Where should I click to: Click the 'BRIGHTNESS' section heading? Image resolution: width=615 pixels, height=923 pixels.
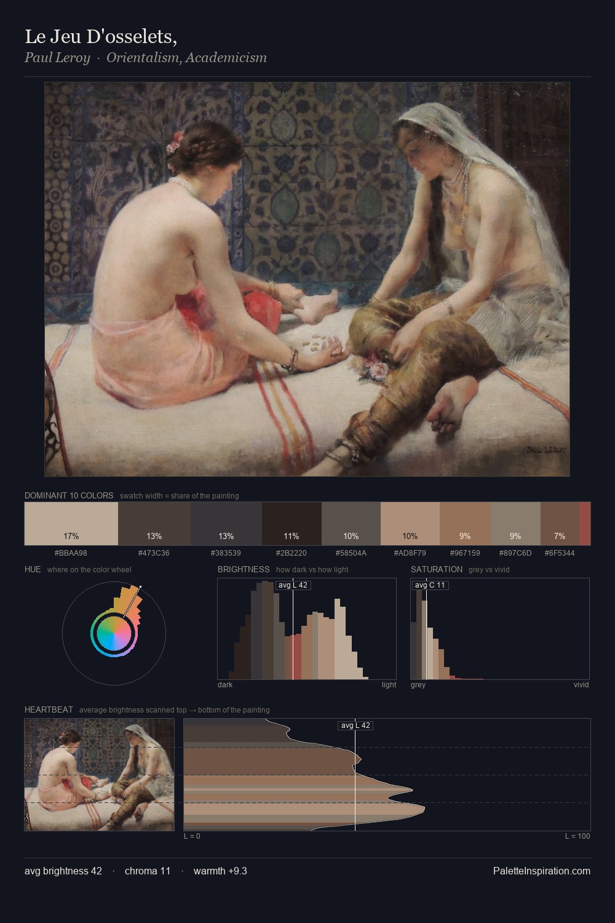pos(244,569)
